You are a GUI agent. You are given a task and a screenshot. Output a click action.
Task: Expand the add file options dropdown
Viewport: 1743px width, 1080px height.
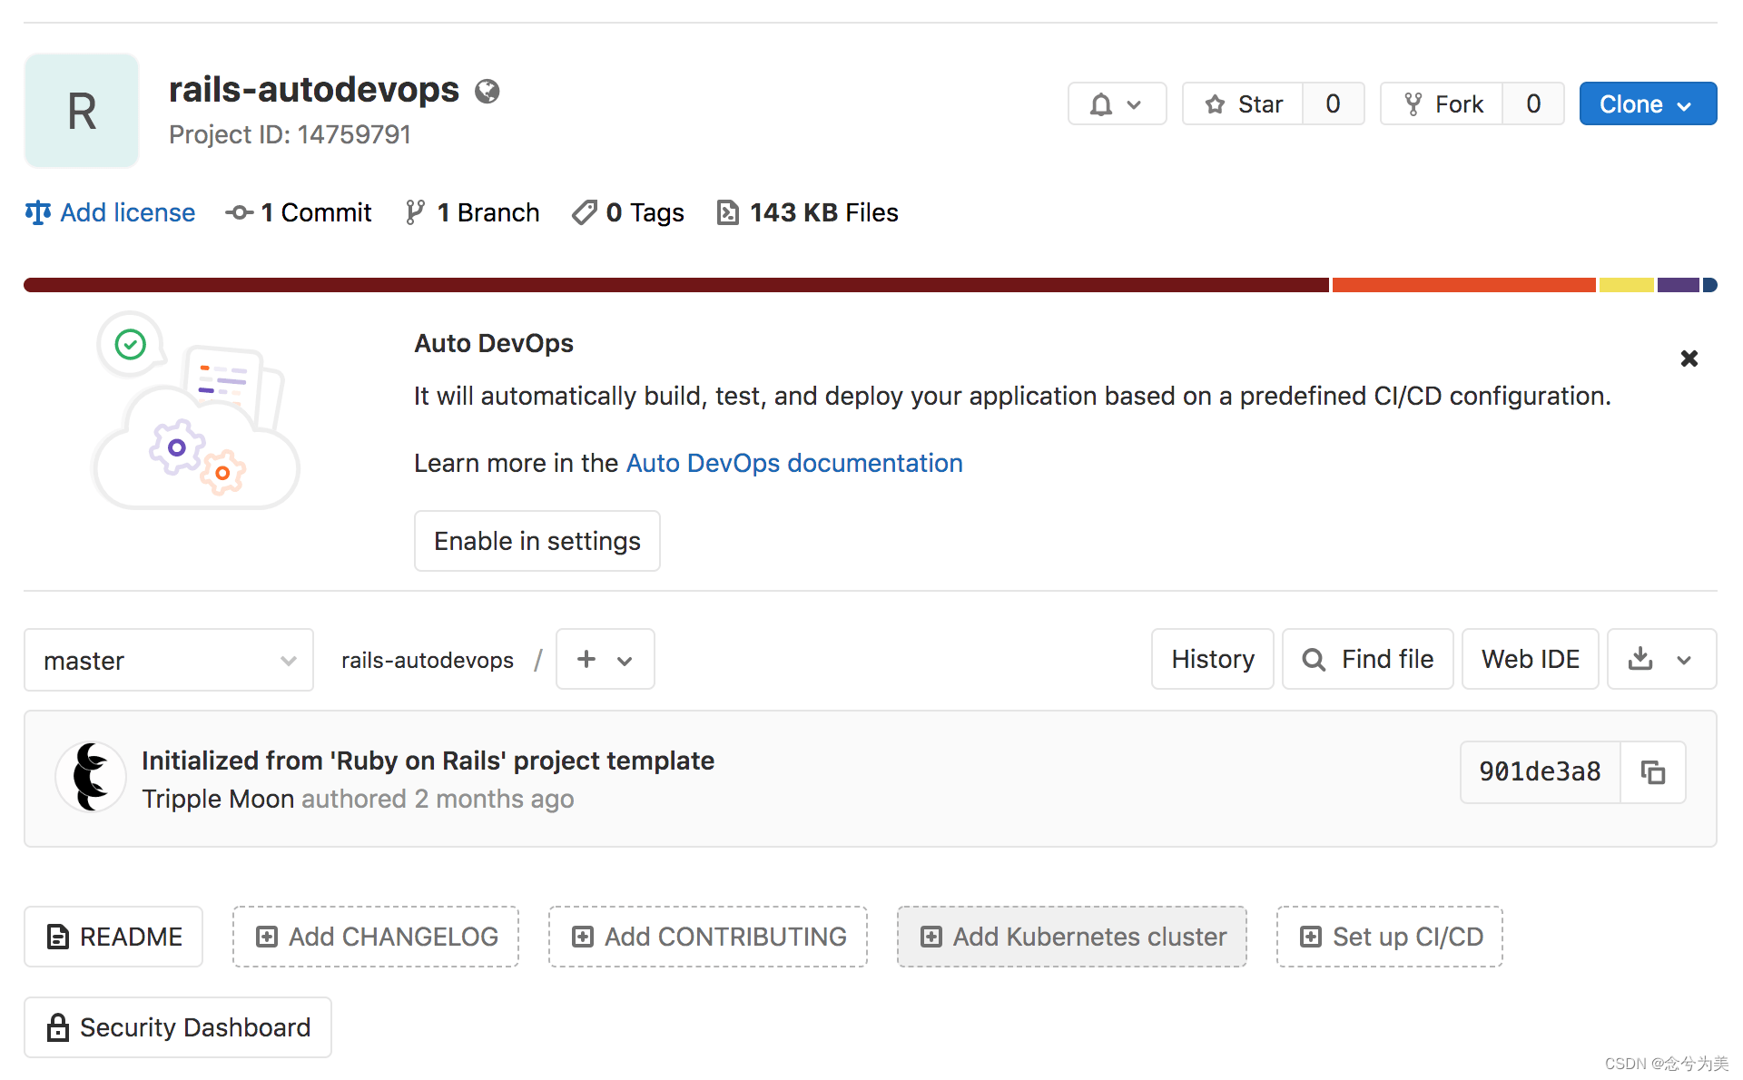coord(603,658)
